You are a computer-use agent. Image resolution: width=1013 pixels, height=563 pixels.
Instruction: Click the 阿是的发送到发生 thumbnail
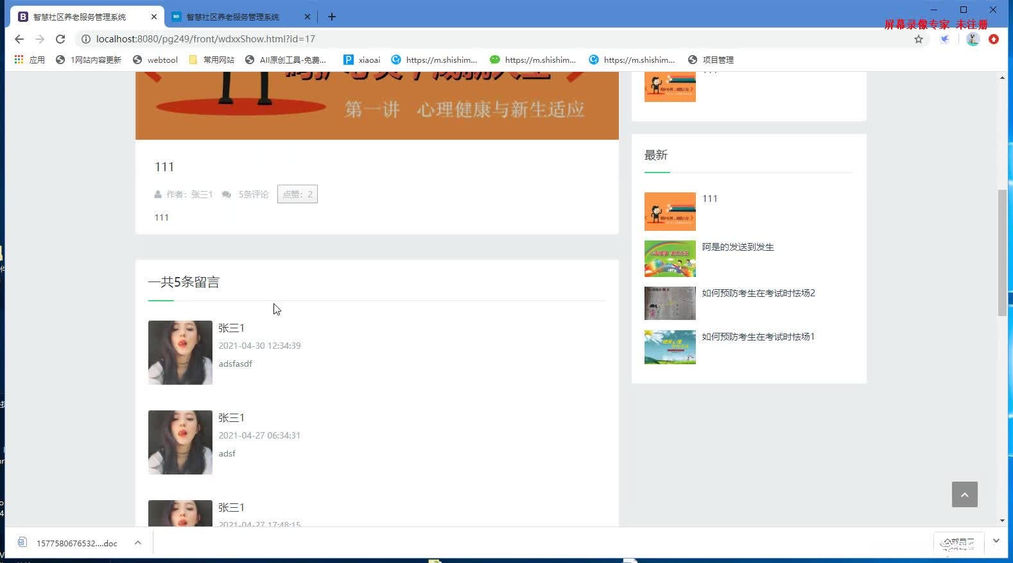pos(670,258)
